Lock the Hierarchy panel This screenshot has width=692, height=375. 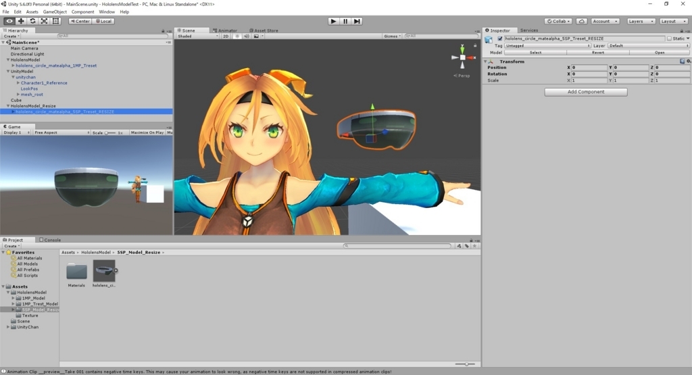163,31
